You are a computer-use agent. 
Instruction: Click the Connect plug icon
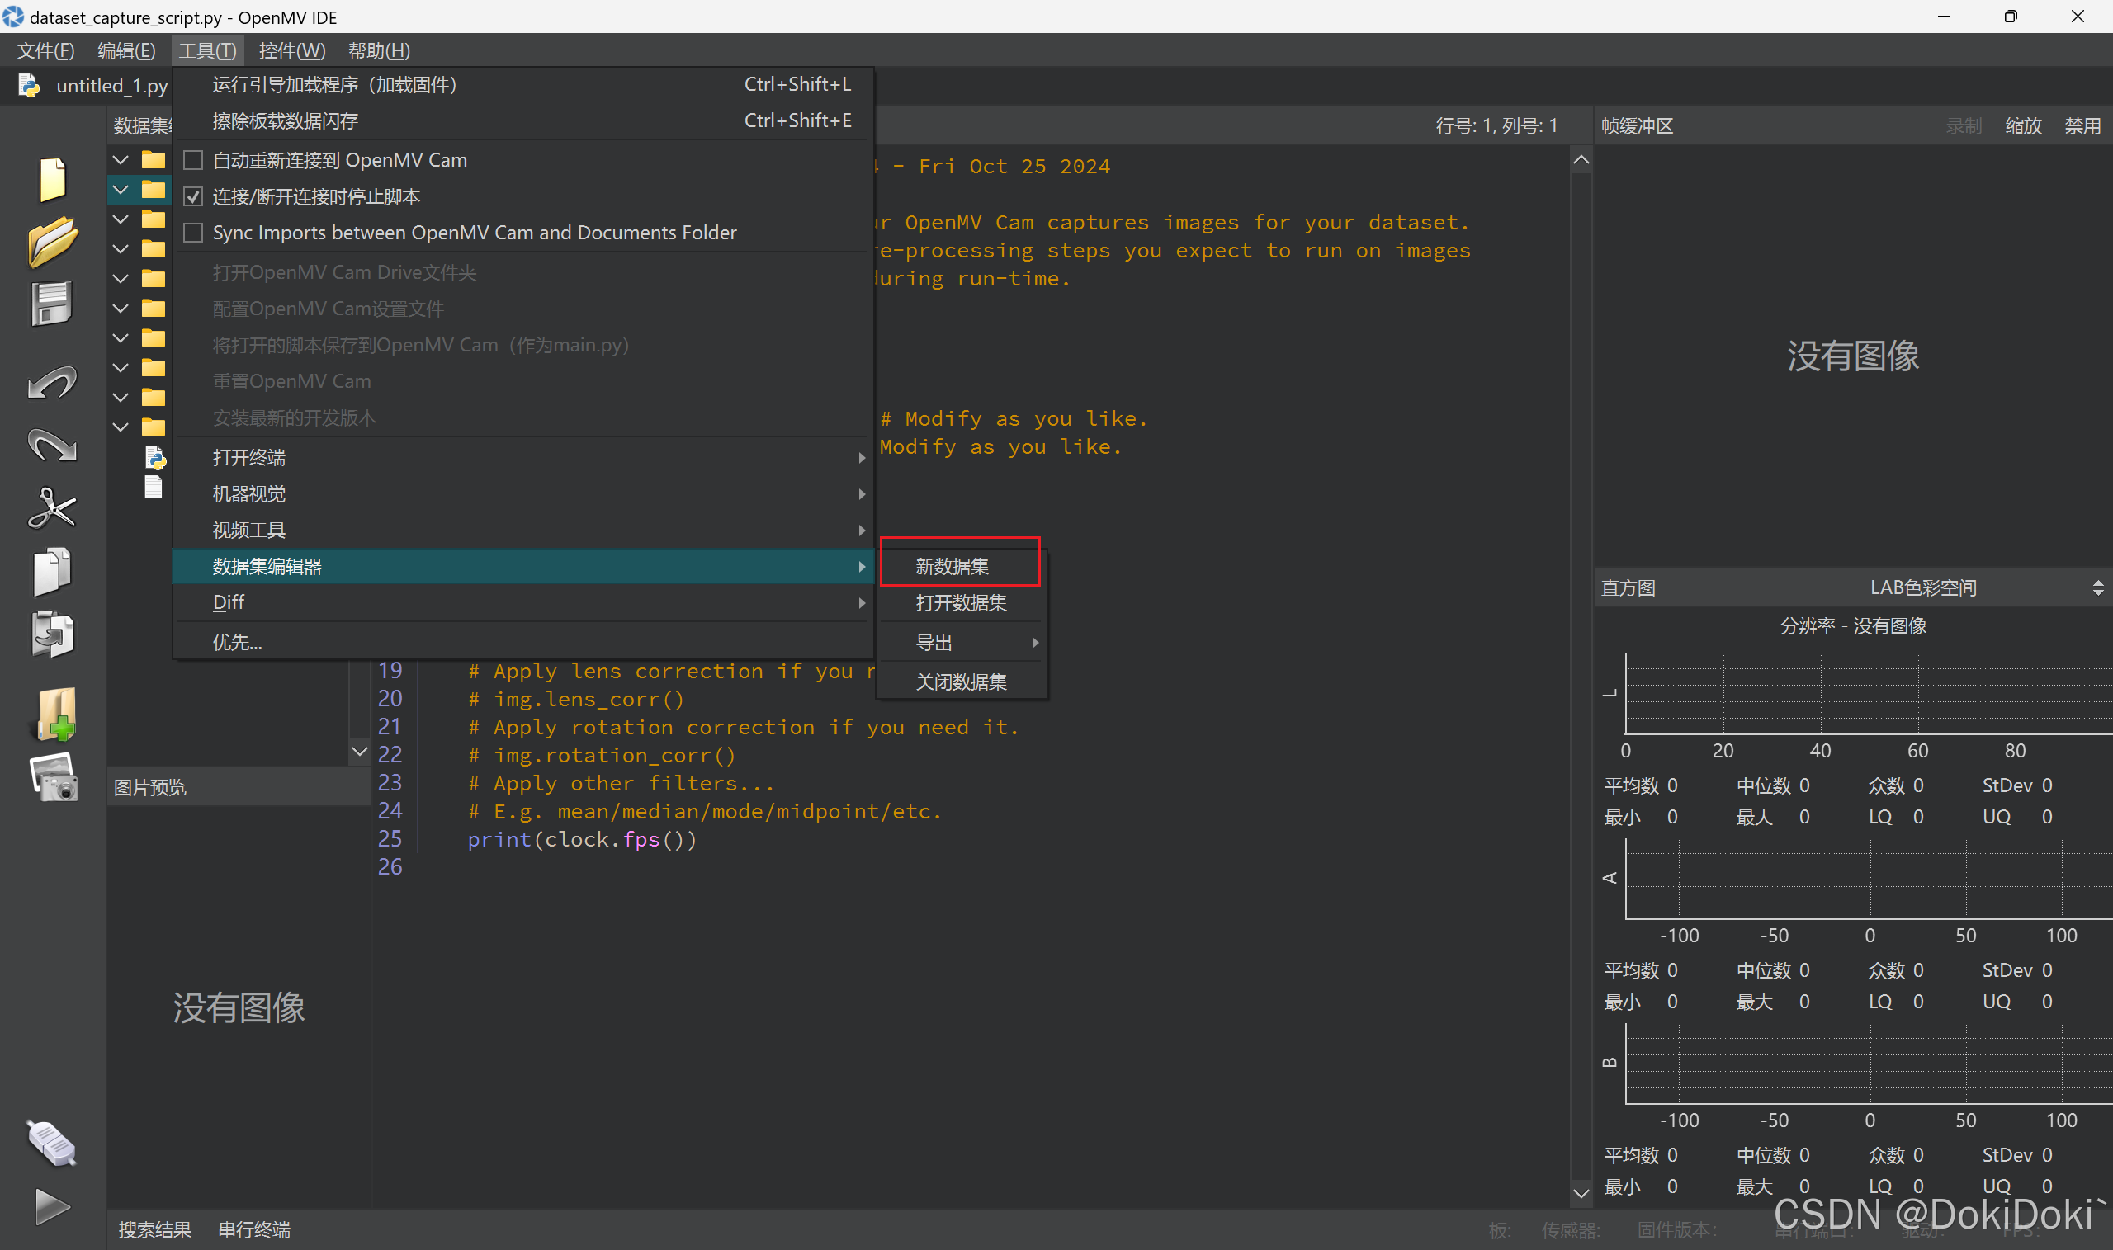click(x=52, y=1143)
